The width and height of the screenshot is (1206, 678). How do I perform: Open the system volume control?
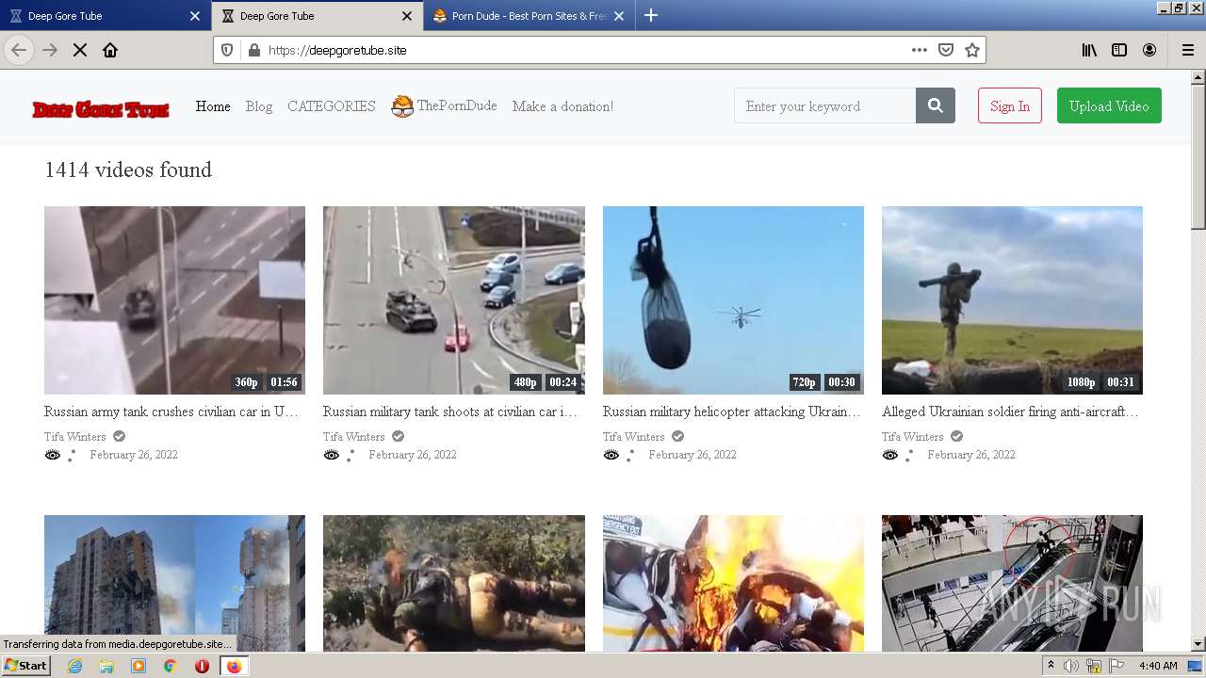pos(1071,666)
